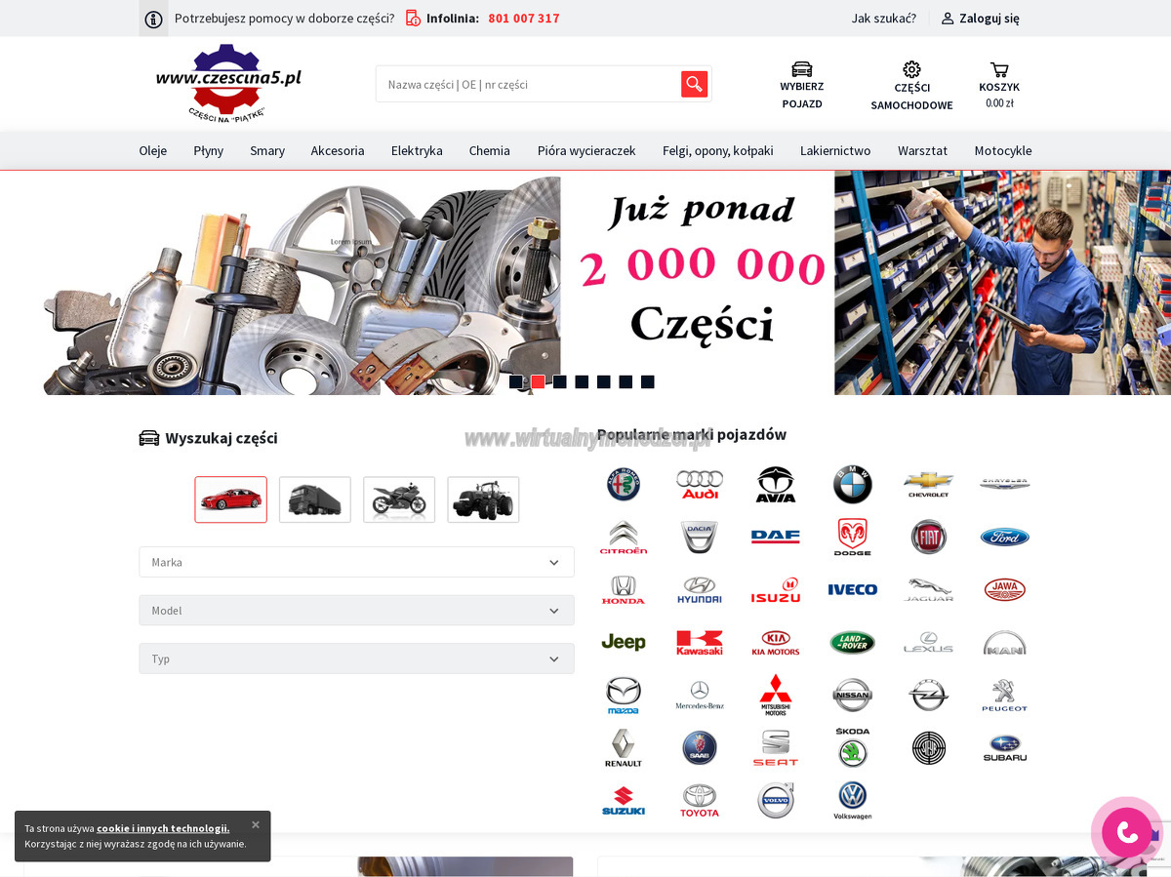Open the Lakiernictwo menu
Screen dimensions: 1171x877
pos(835,150)
